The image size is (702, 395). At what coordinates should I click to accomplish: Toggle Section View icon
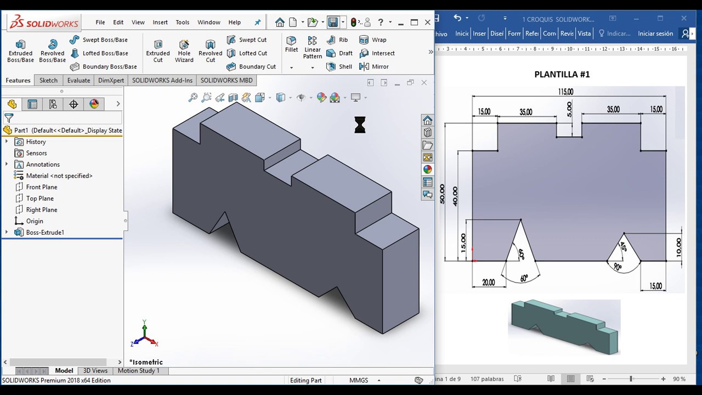coord(233,98)
